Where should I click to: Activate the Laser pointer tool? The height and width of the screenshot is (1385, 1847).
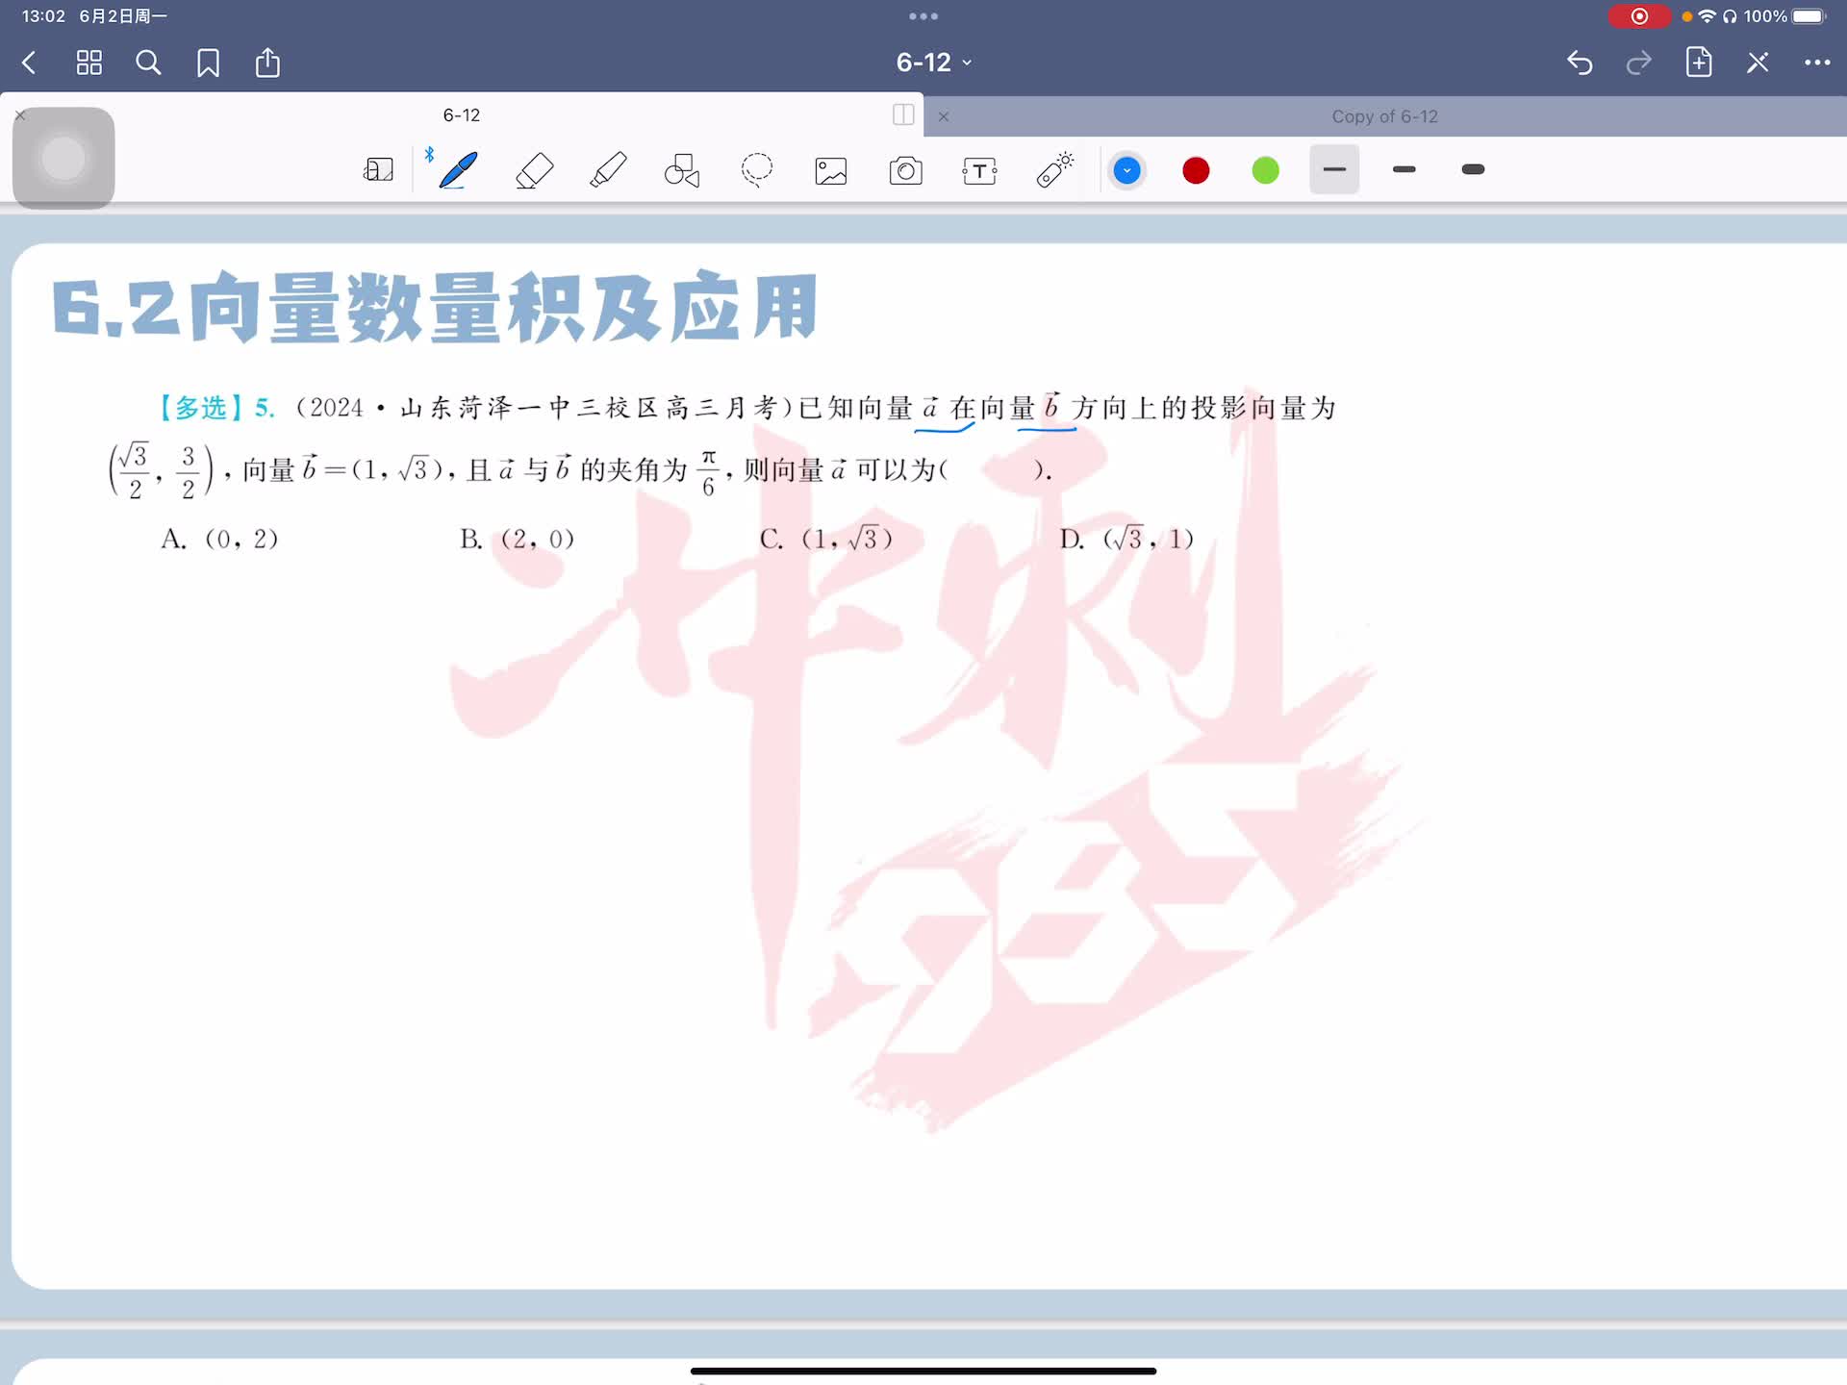click(x=1055, y=170)
